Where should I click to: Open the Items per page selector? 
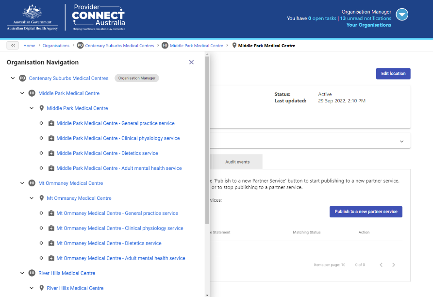click(343, 264)
